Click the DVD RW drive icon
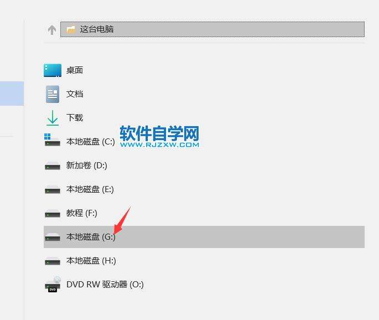The width and height of the screenshot is (379, 320). [x=53, y=284]
